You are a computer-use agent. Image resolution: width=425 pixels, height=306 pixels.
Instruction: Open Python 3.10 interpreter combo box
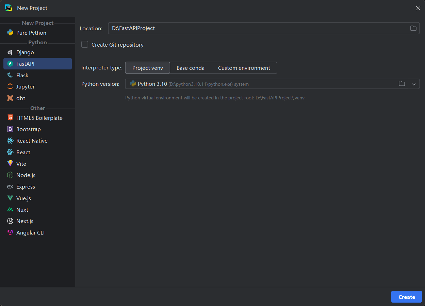pos(272,84)
